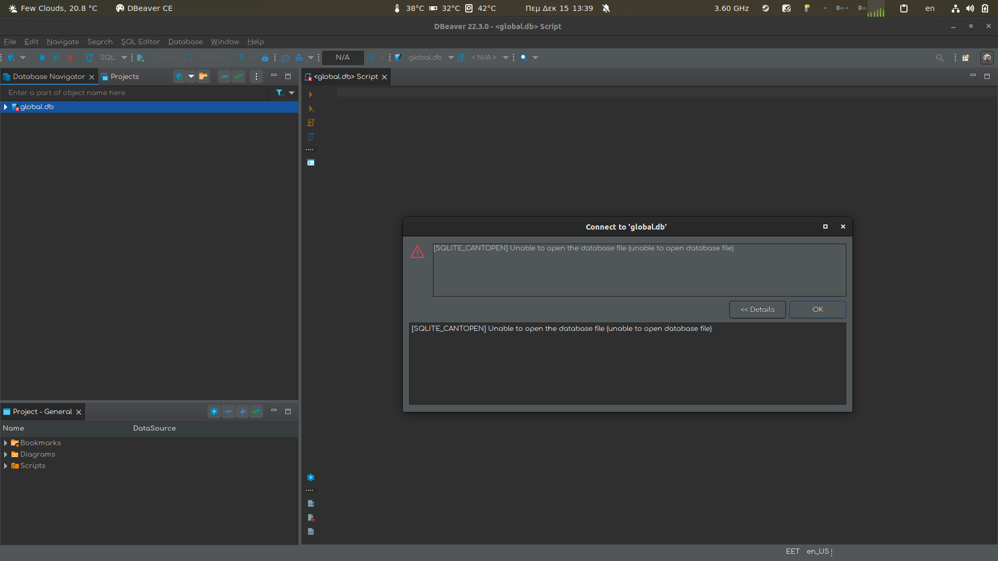
Task: Open the Database menu
Action: (186, 42)
